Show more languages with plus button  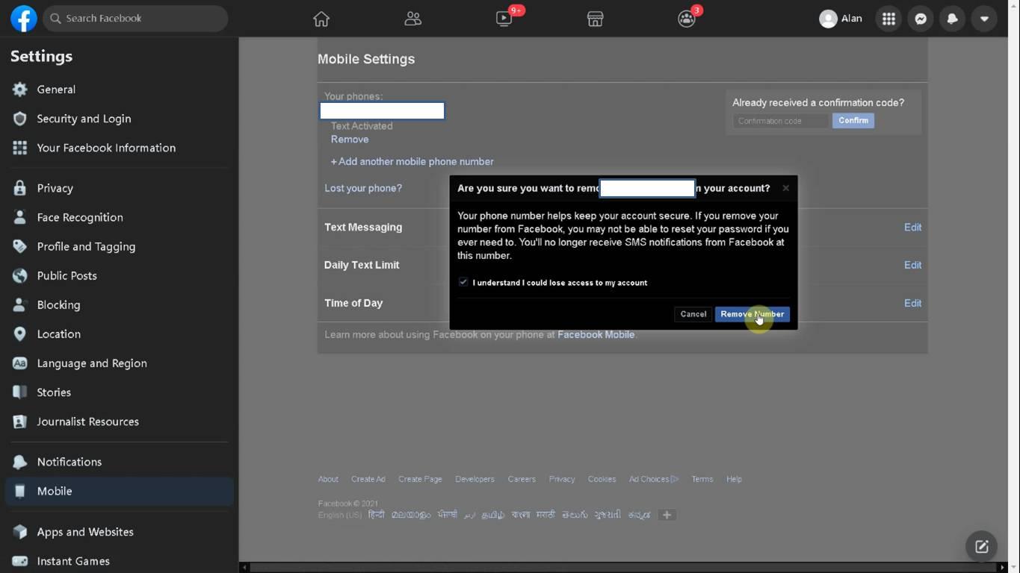point(667,515)
